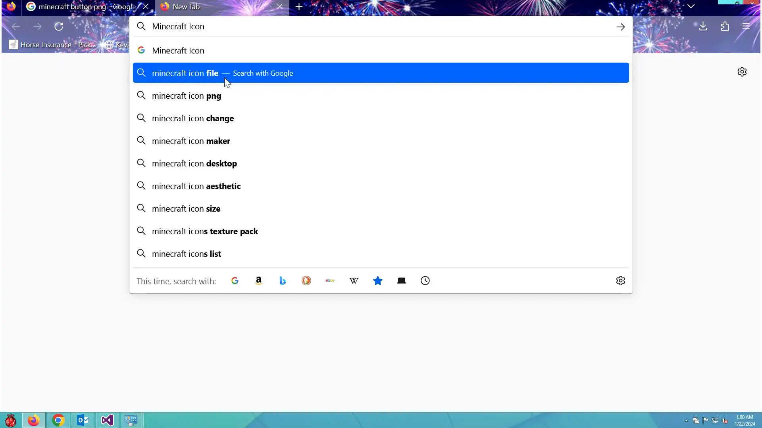
Task: Choose suggestion minecraft icons texture pack
Action: point(205,231)
